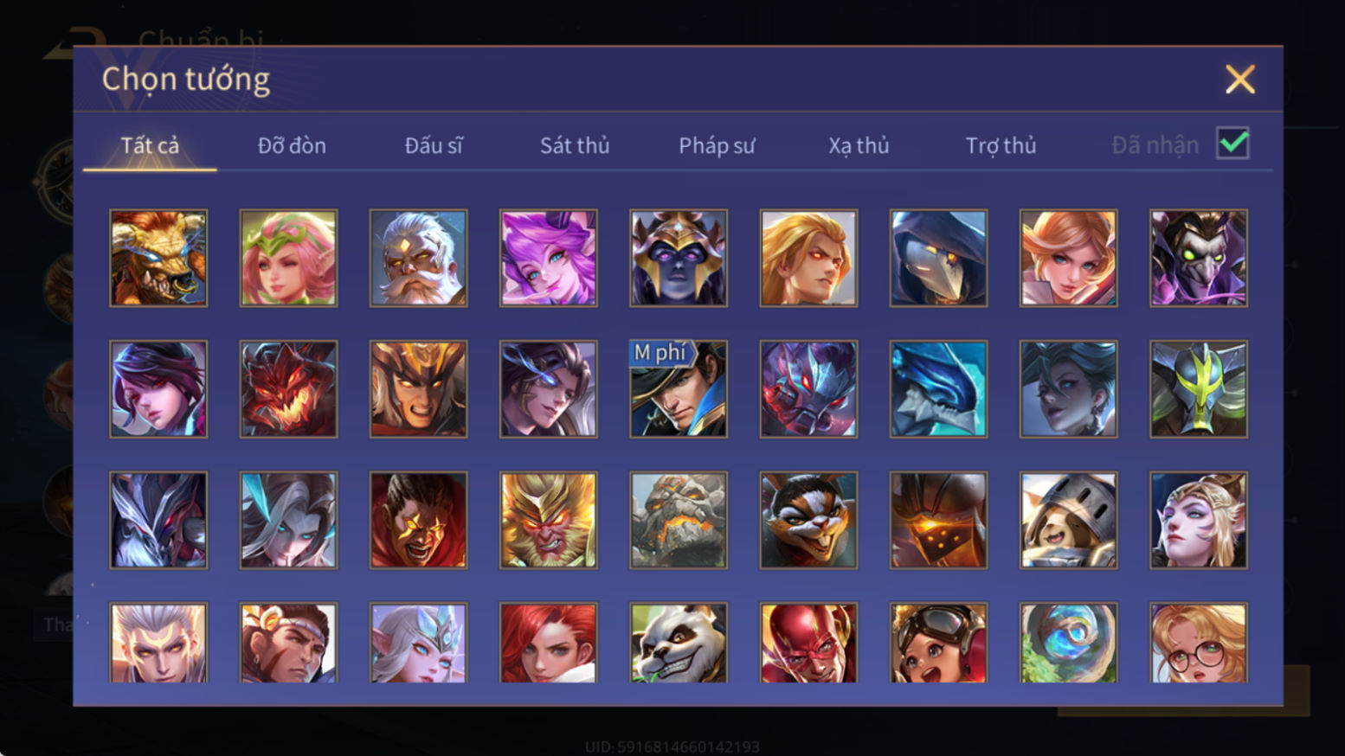Select the raccoon hero portrait
This screenshot has height=756, width=1345.
coord(808,520)
